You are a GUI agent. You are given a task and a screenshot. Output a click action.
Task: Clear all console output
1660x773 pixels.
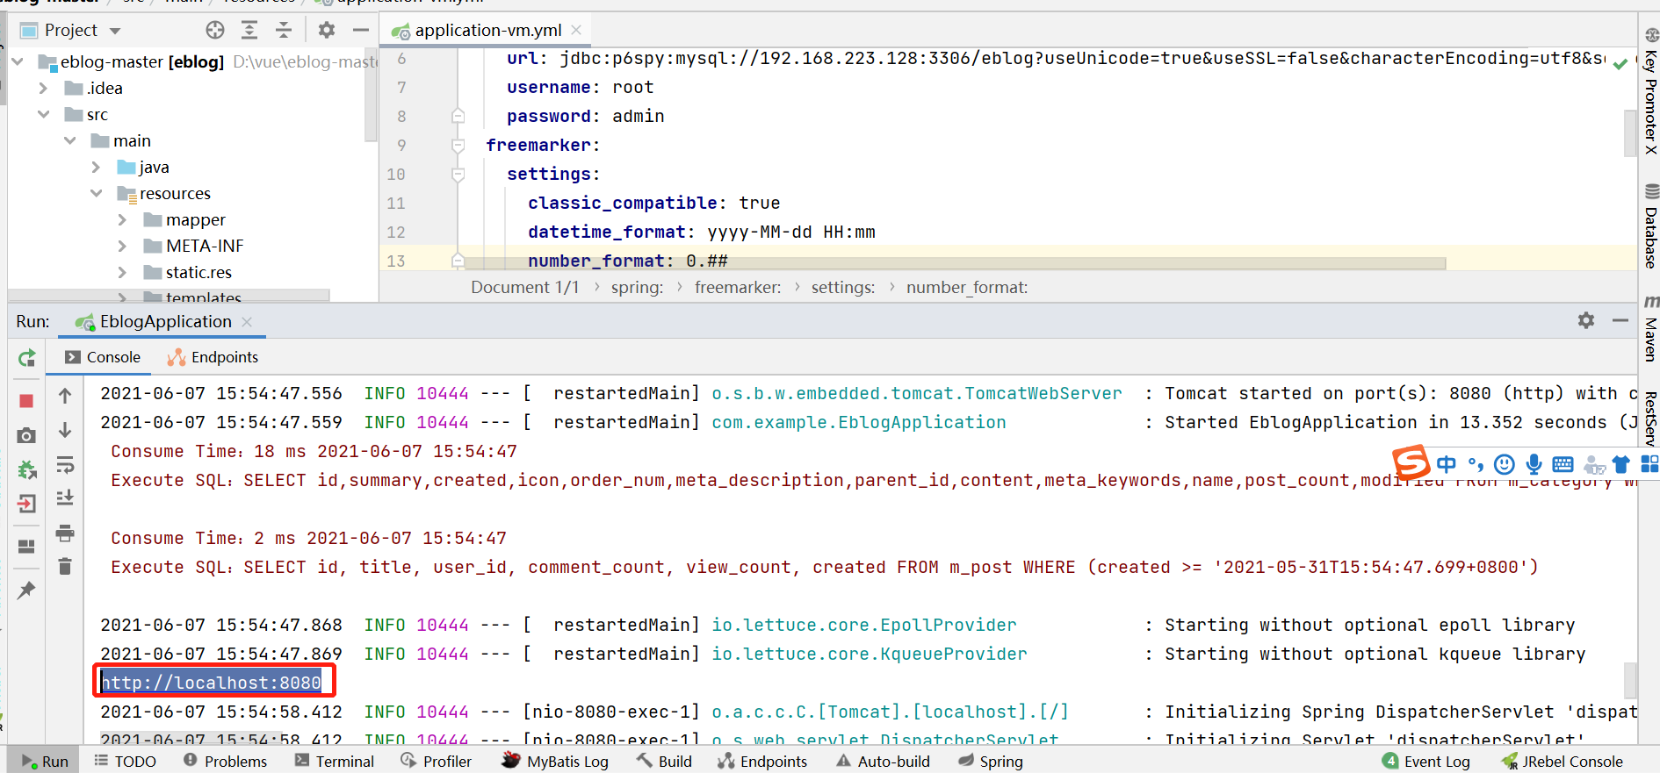click(x=65, y=567)
